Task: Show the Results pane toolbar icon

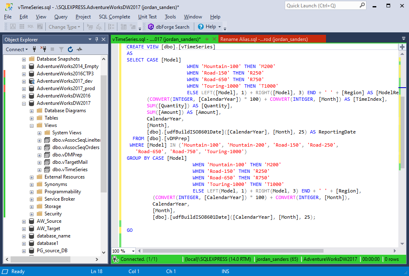Action: [x=40, y=27]
